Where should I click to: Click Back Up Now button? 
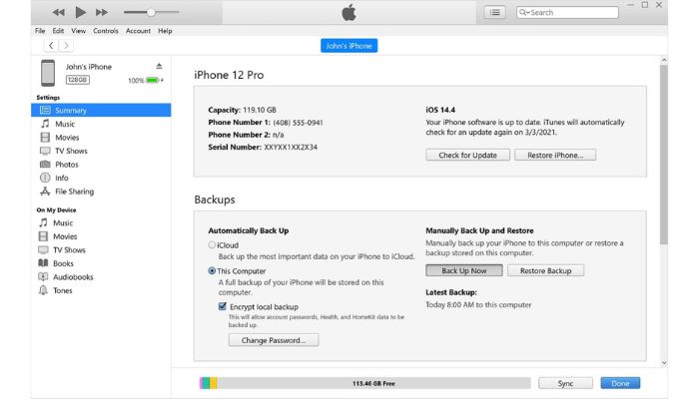pos(464,270)
